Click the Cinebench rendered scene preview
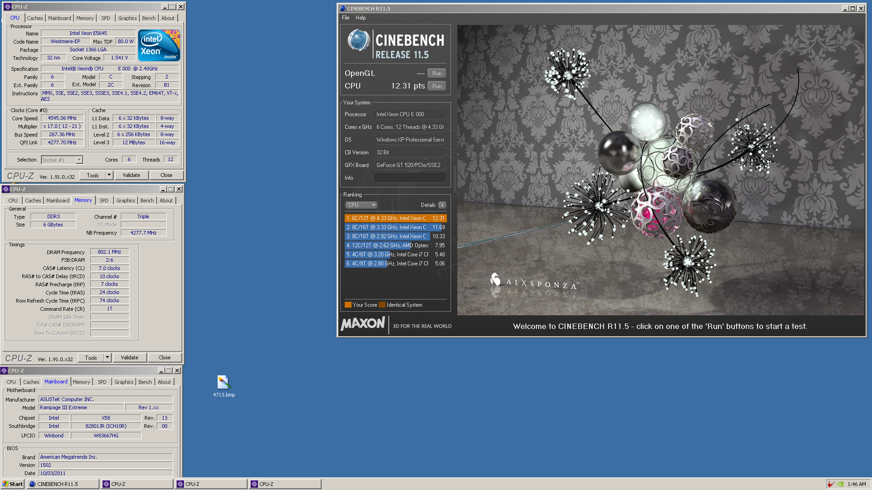This screenshot has height=490, width=872. 661,170
